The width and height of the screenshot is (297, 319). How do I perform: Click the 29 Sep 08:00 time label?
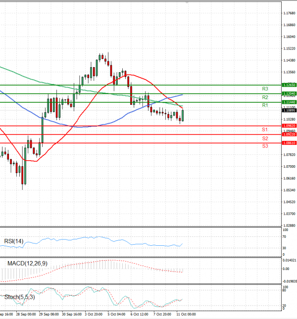[49, 315]
